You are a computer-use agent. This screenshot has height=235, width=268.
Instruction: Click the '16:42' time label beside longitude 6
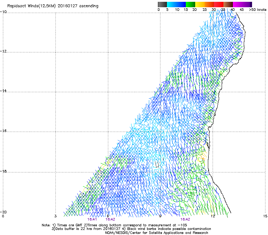(110, 219)
